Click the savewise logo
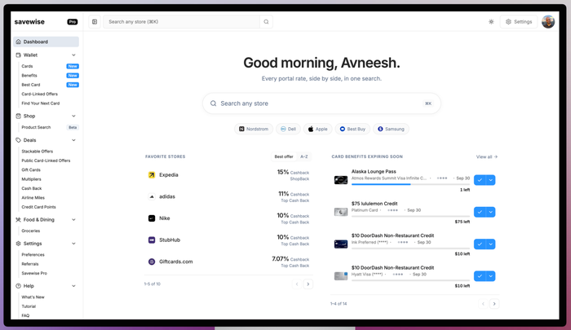Image resolution: width=571 pixels, height=330 pixels. (29, 22)
